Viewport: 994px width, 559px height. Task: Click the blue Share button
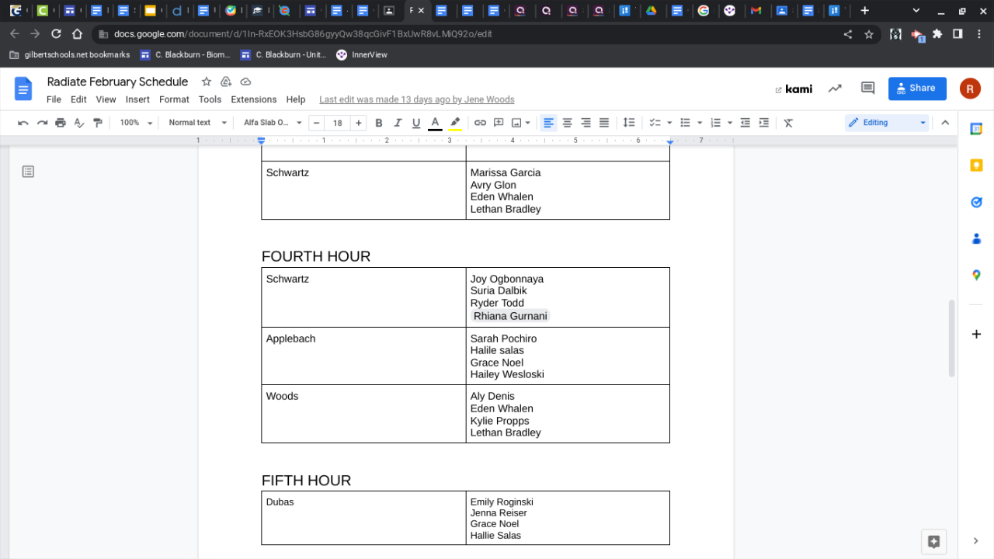point(917,89)
